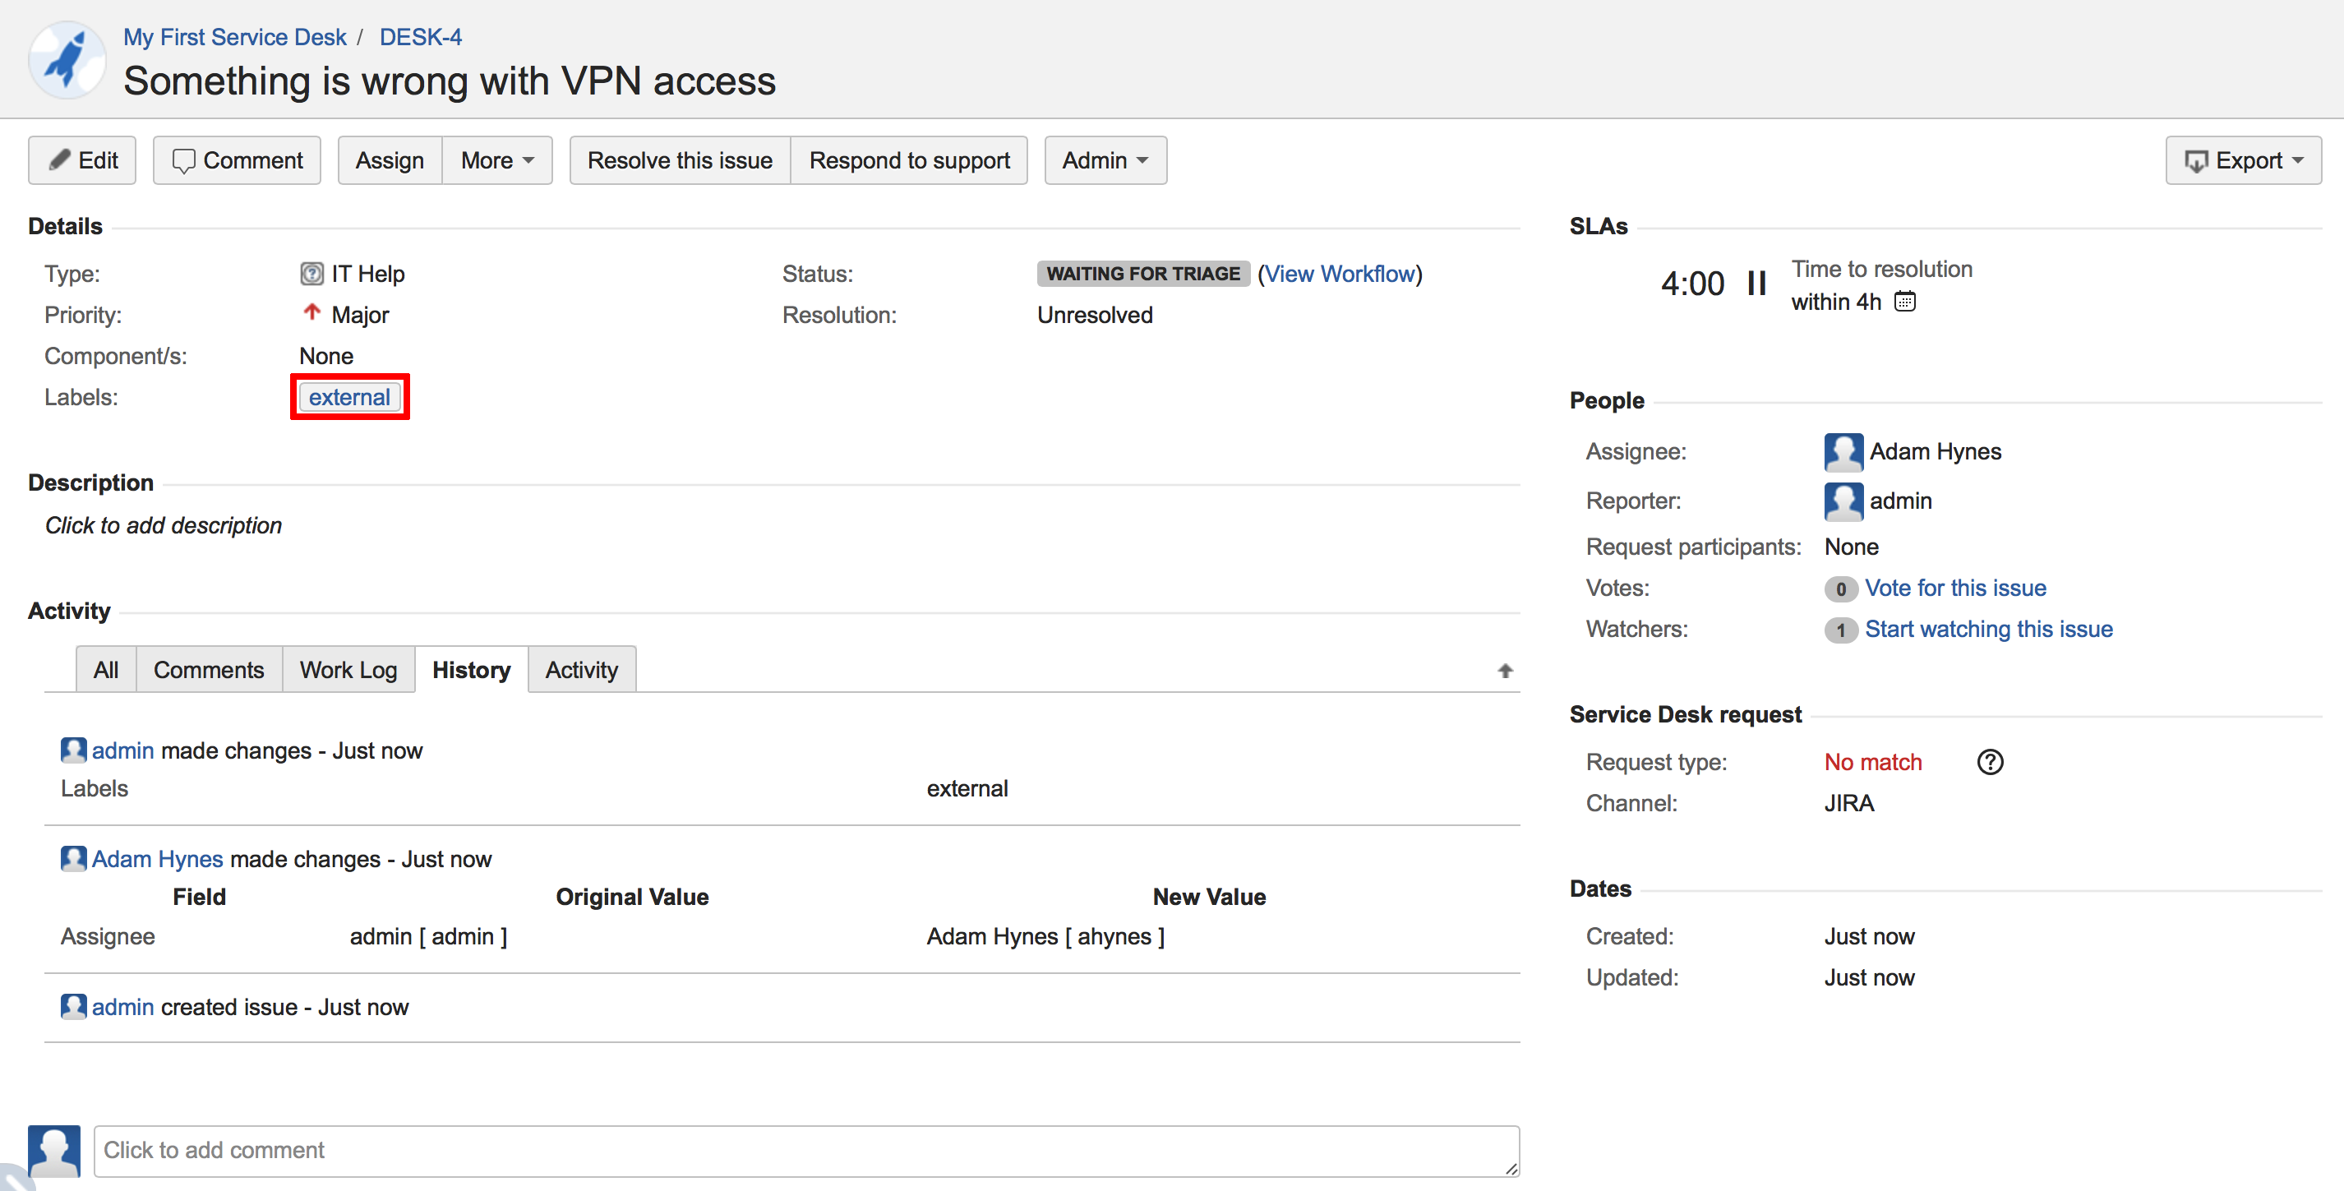Click Start watching this issue link
The height and width of the screenshot is (1191, 2344).
(x=1988, y=629)
